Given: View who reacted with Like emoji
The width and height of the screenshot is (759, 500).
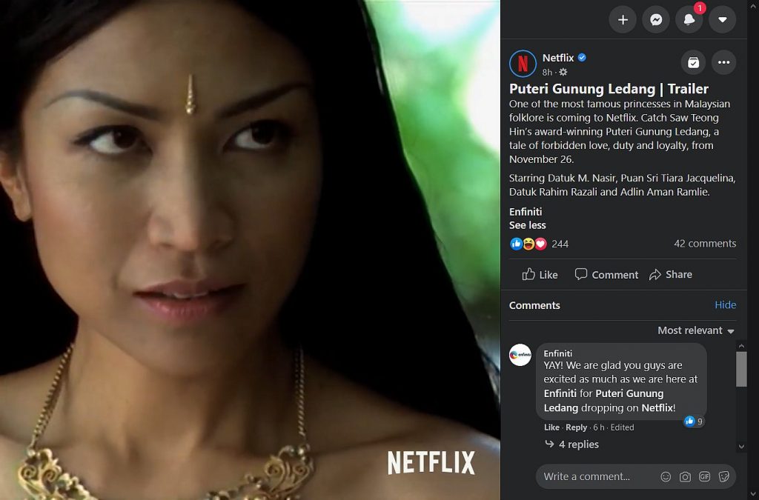Looking at the screenshot, I should click(x=516, y=244).
